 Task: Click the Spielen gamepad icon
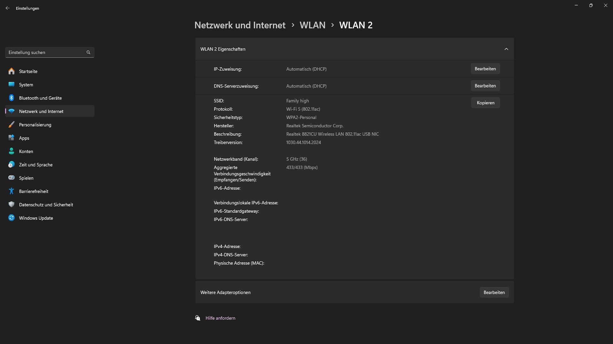pos(11,178)
